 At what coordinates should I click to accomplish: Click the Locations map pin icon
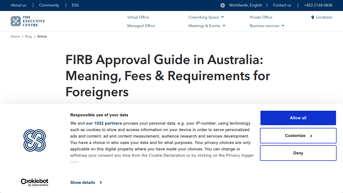point(312,17)
